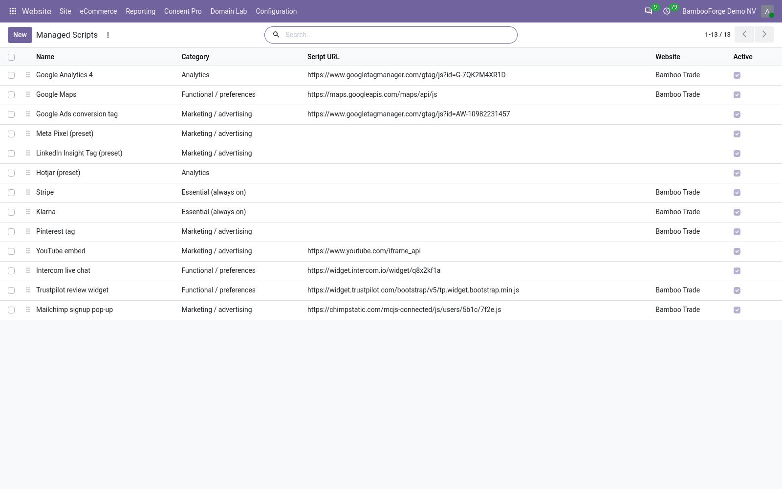Click Essential (always on) cell for Stripe
Viewport: 782px width, 489px height.
point(214,192)
